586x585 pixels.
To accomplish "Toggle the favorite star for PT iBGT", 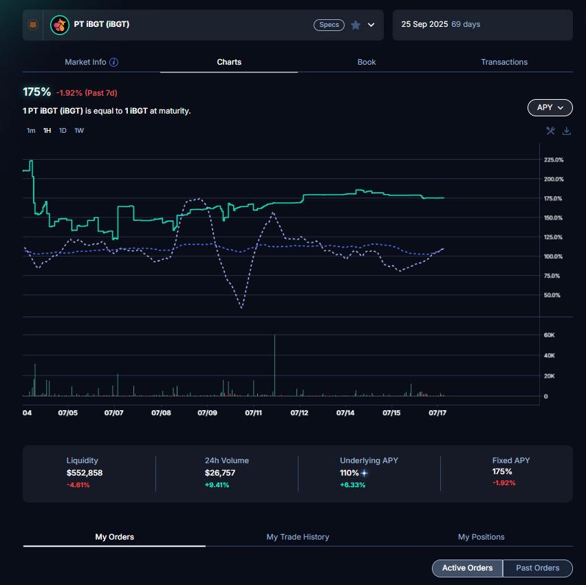I will [356, 25].
